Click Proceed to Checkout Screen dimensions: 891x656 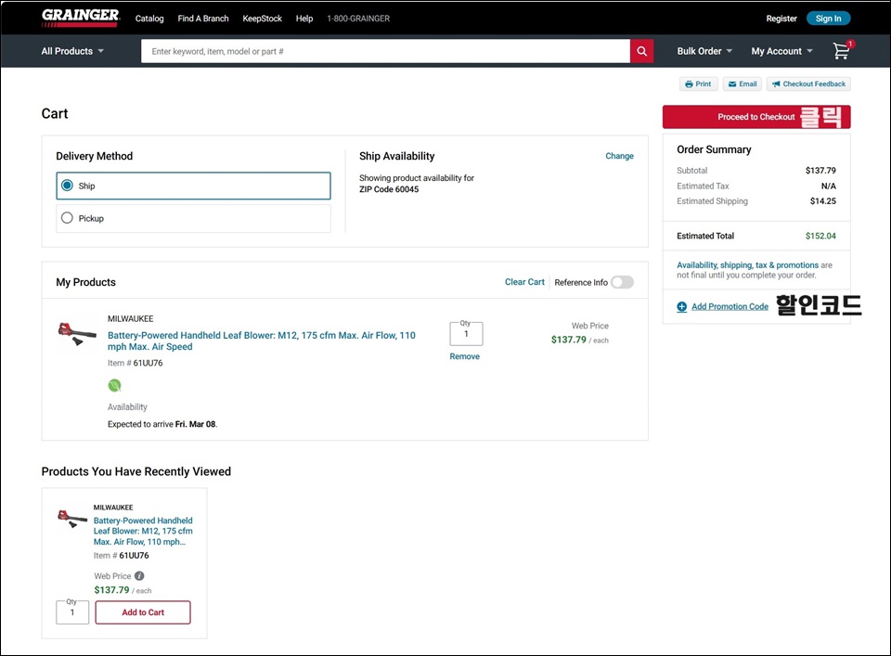pyautogui.click(x=756, y=117)
